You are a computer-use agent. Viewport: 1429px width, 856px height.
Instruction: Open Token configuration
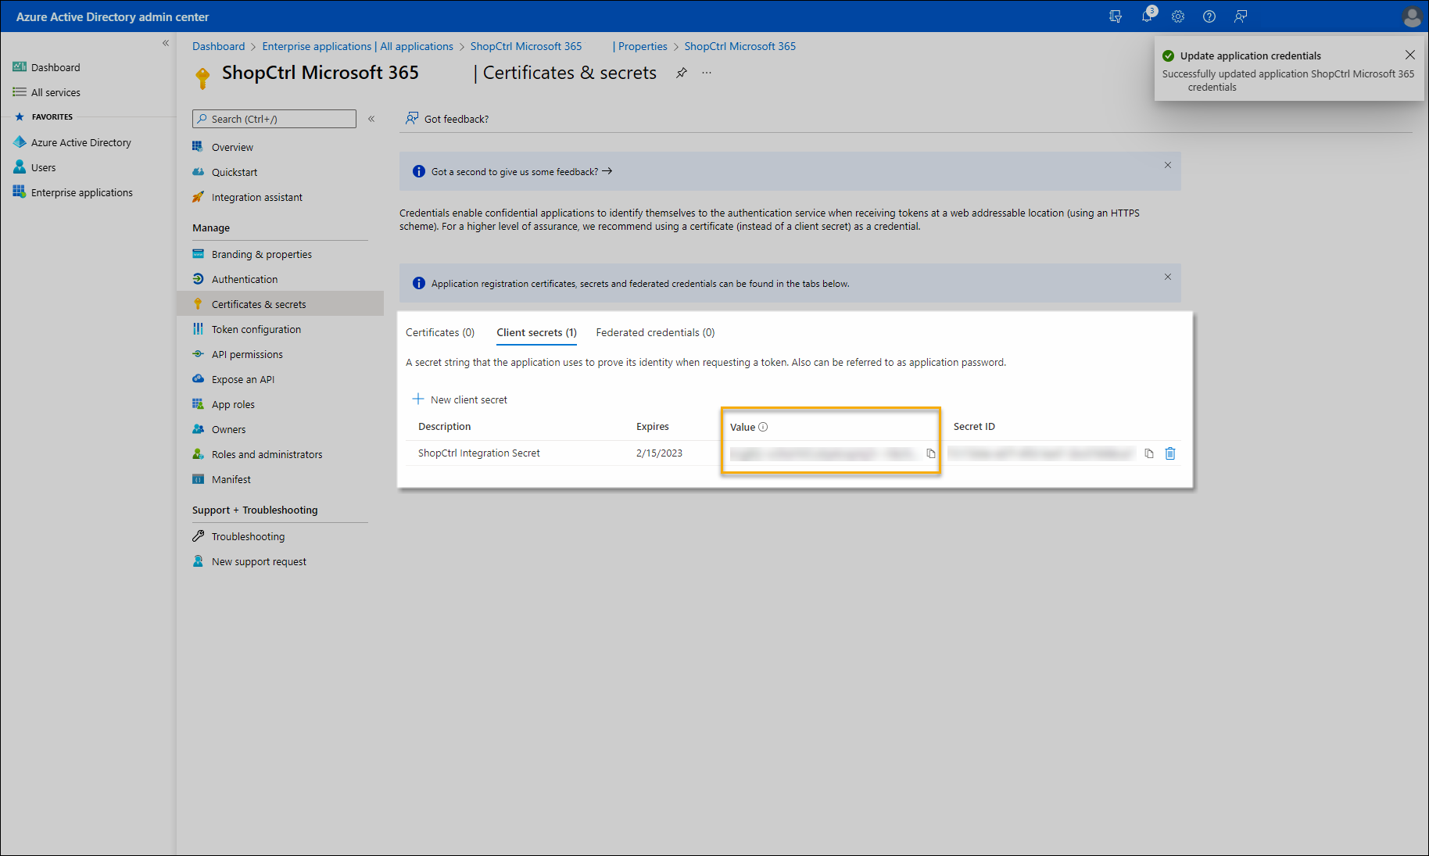pos(256,329)
